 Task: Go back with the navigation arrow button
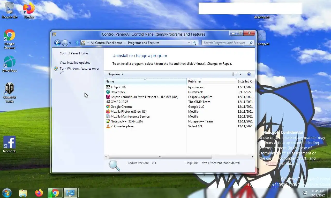pyautogui.click(x=57, y=43)
